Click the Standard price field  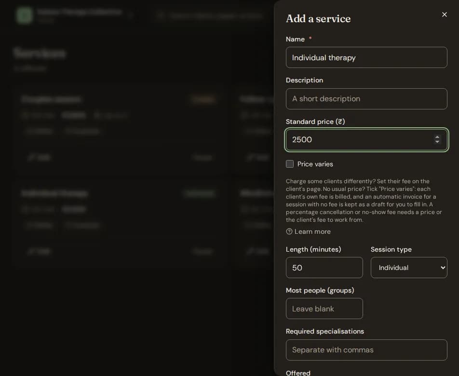[x=366, y=140]
